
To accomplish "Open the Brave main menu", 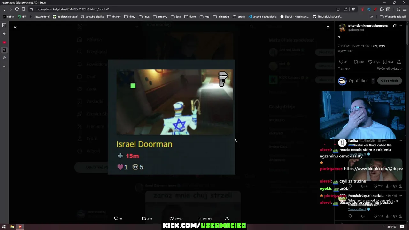I will point(405,9).
